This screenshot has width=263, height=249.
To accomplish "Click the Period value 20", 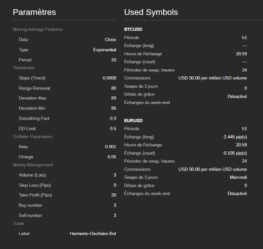I will click(x=114, y=60).
